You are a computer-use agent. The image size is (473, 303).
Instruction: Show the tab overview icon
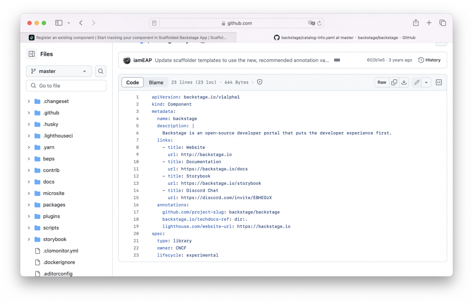(x=443, y=23)
